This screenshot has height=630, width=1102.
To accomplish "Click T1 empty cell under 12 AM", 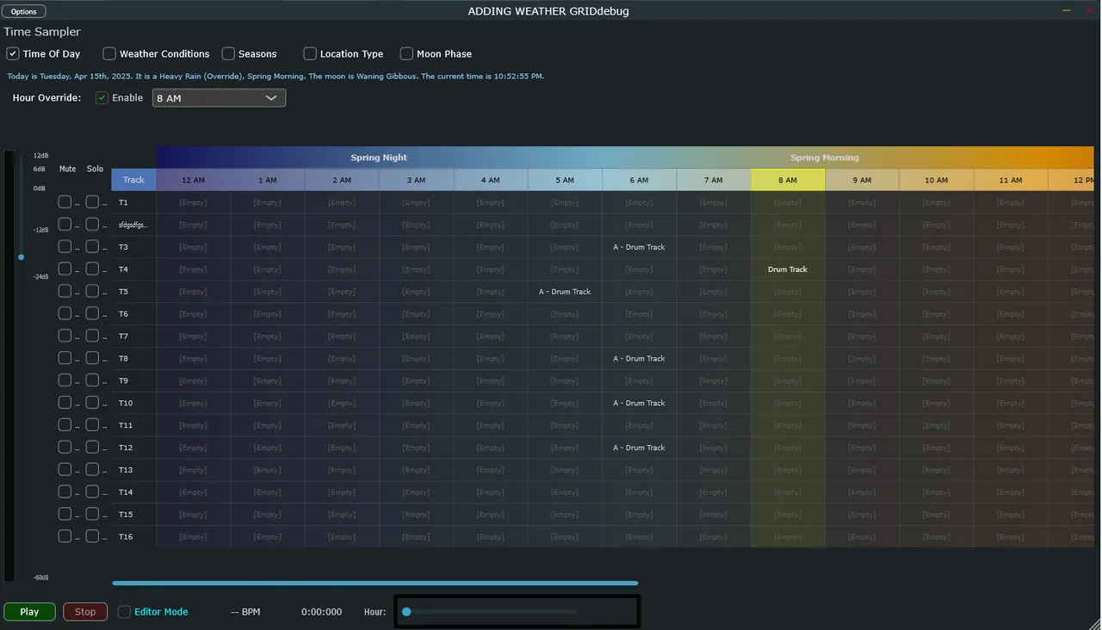I will (x=193, y=202).
